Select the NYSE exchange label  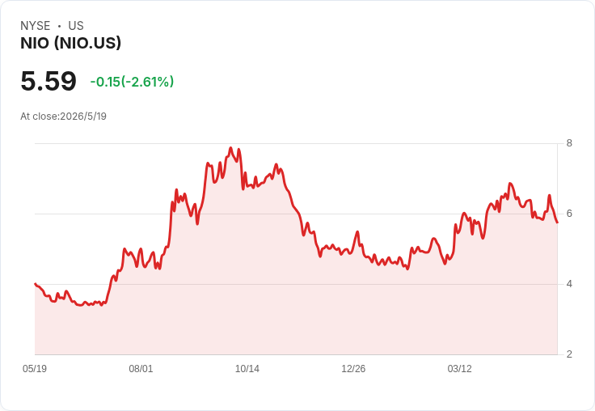tap(36, 26)
